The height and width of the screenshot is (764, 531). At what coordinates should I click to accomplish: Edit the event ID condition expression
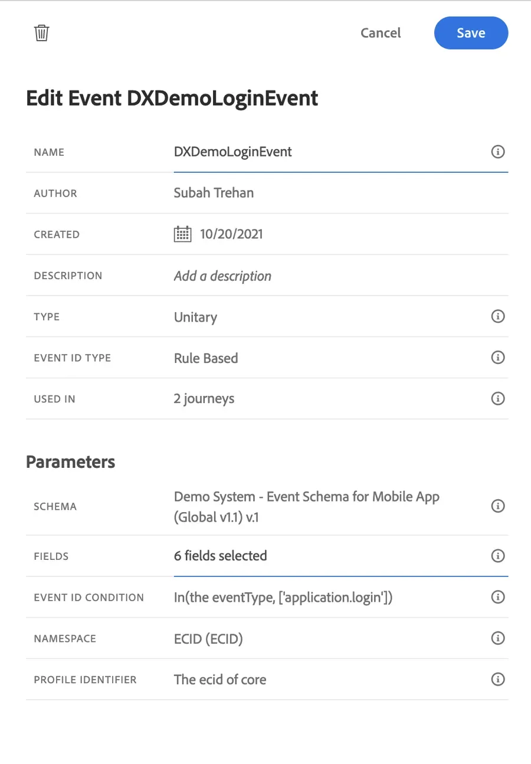click(x=283, y=598)
